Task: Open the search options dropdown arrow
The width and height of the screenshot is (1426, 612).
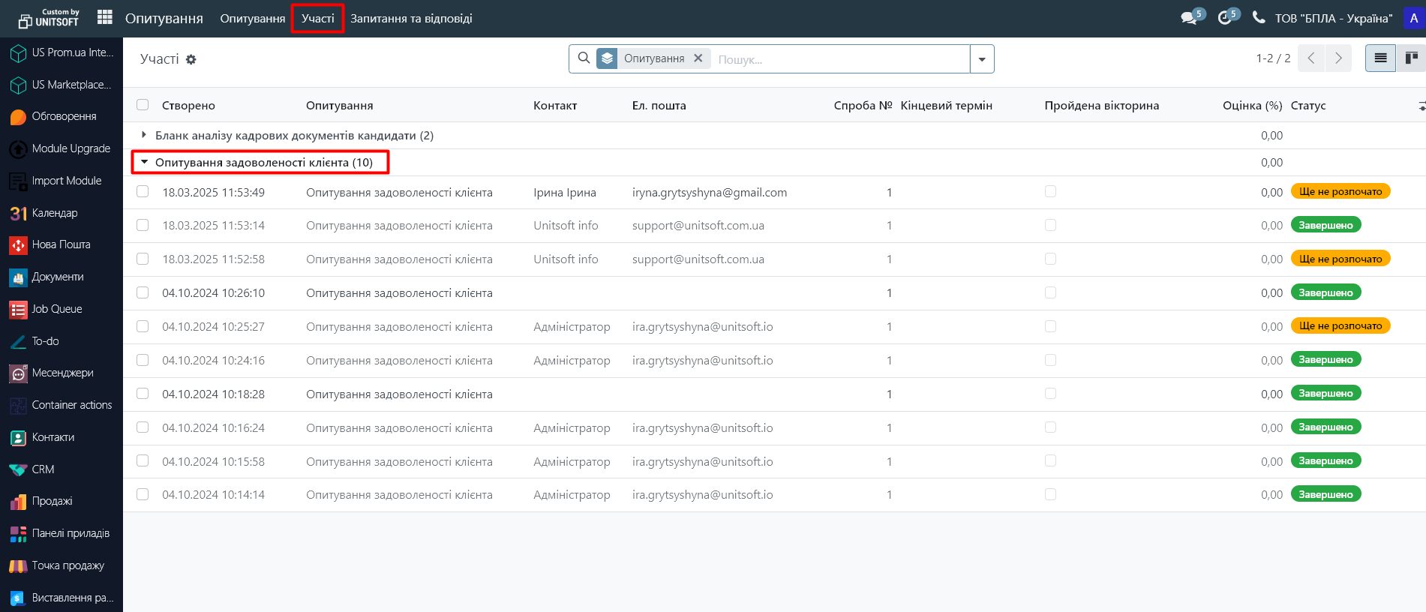Action: [x=982, y=59]
